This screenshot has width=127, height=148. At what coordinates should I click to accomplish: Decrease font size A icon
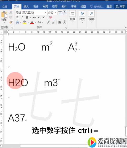coord(53,22)
